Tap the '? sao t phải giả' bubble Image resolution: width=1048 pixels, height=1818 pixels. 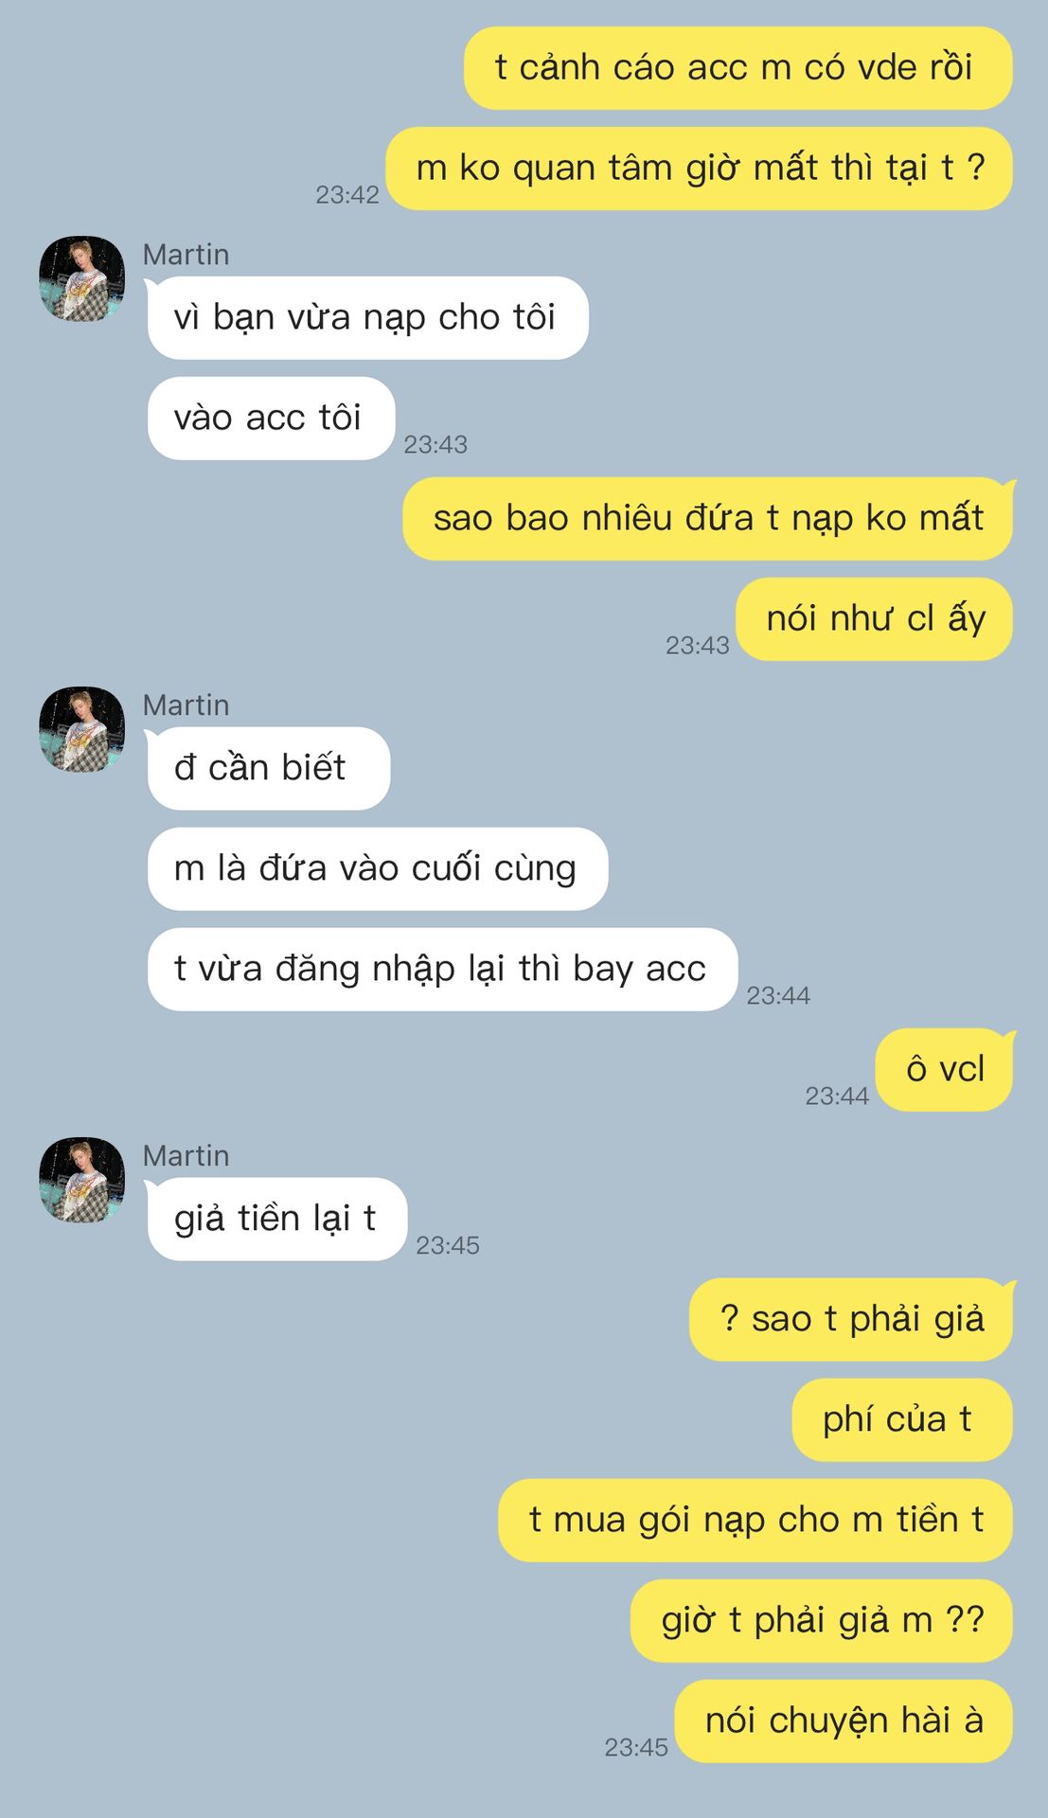(x=850, y=1320)
